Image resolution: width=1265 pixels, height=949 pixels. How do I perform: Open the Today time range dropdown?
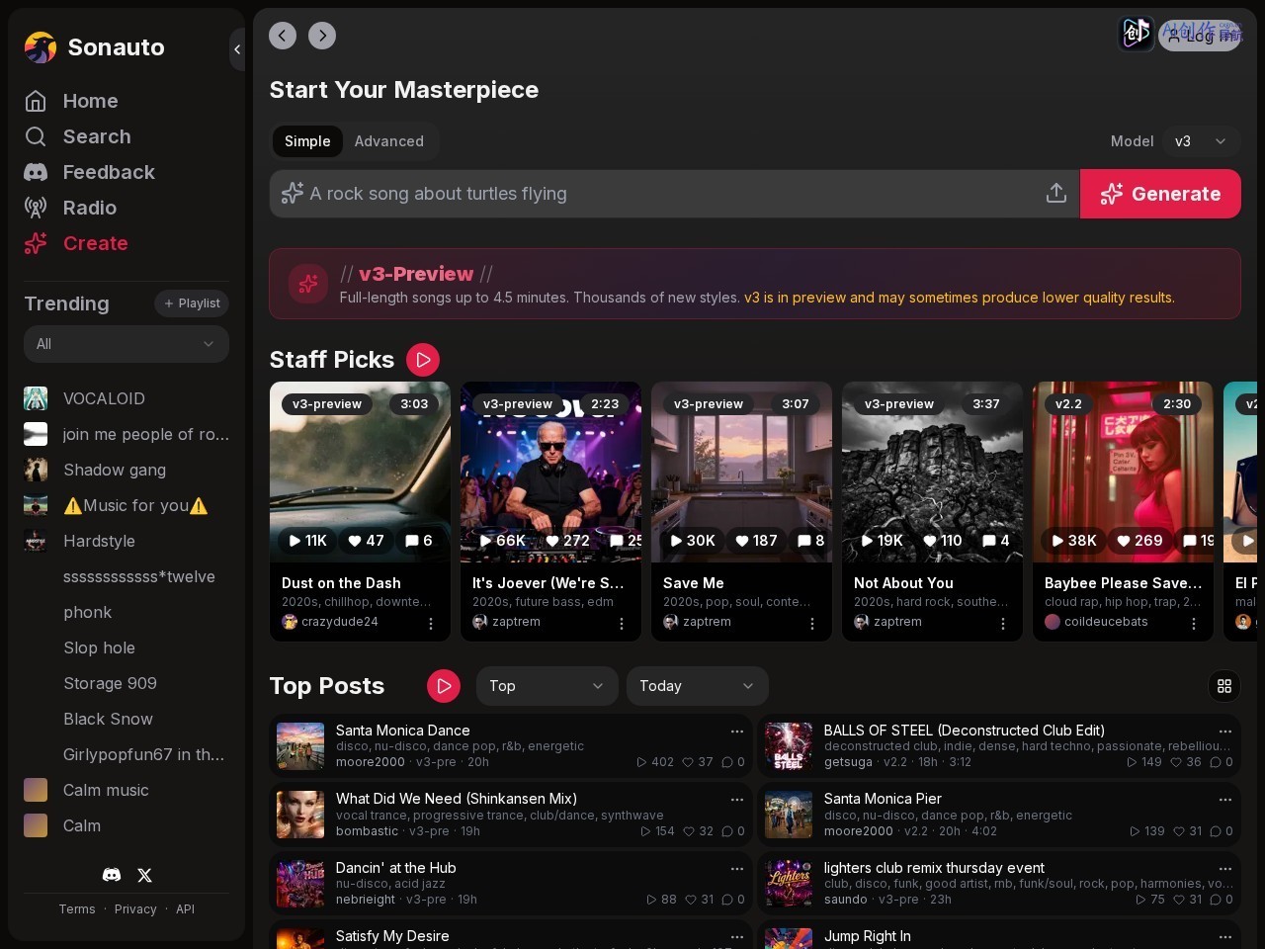pyautogui.click(x=698, y=686)
